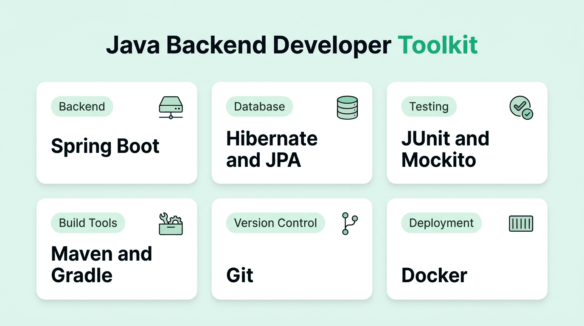Screen dimensions: 584x326
Task: Open the Hibernate and JPA heading
Action: [x=272, y=149]
